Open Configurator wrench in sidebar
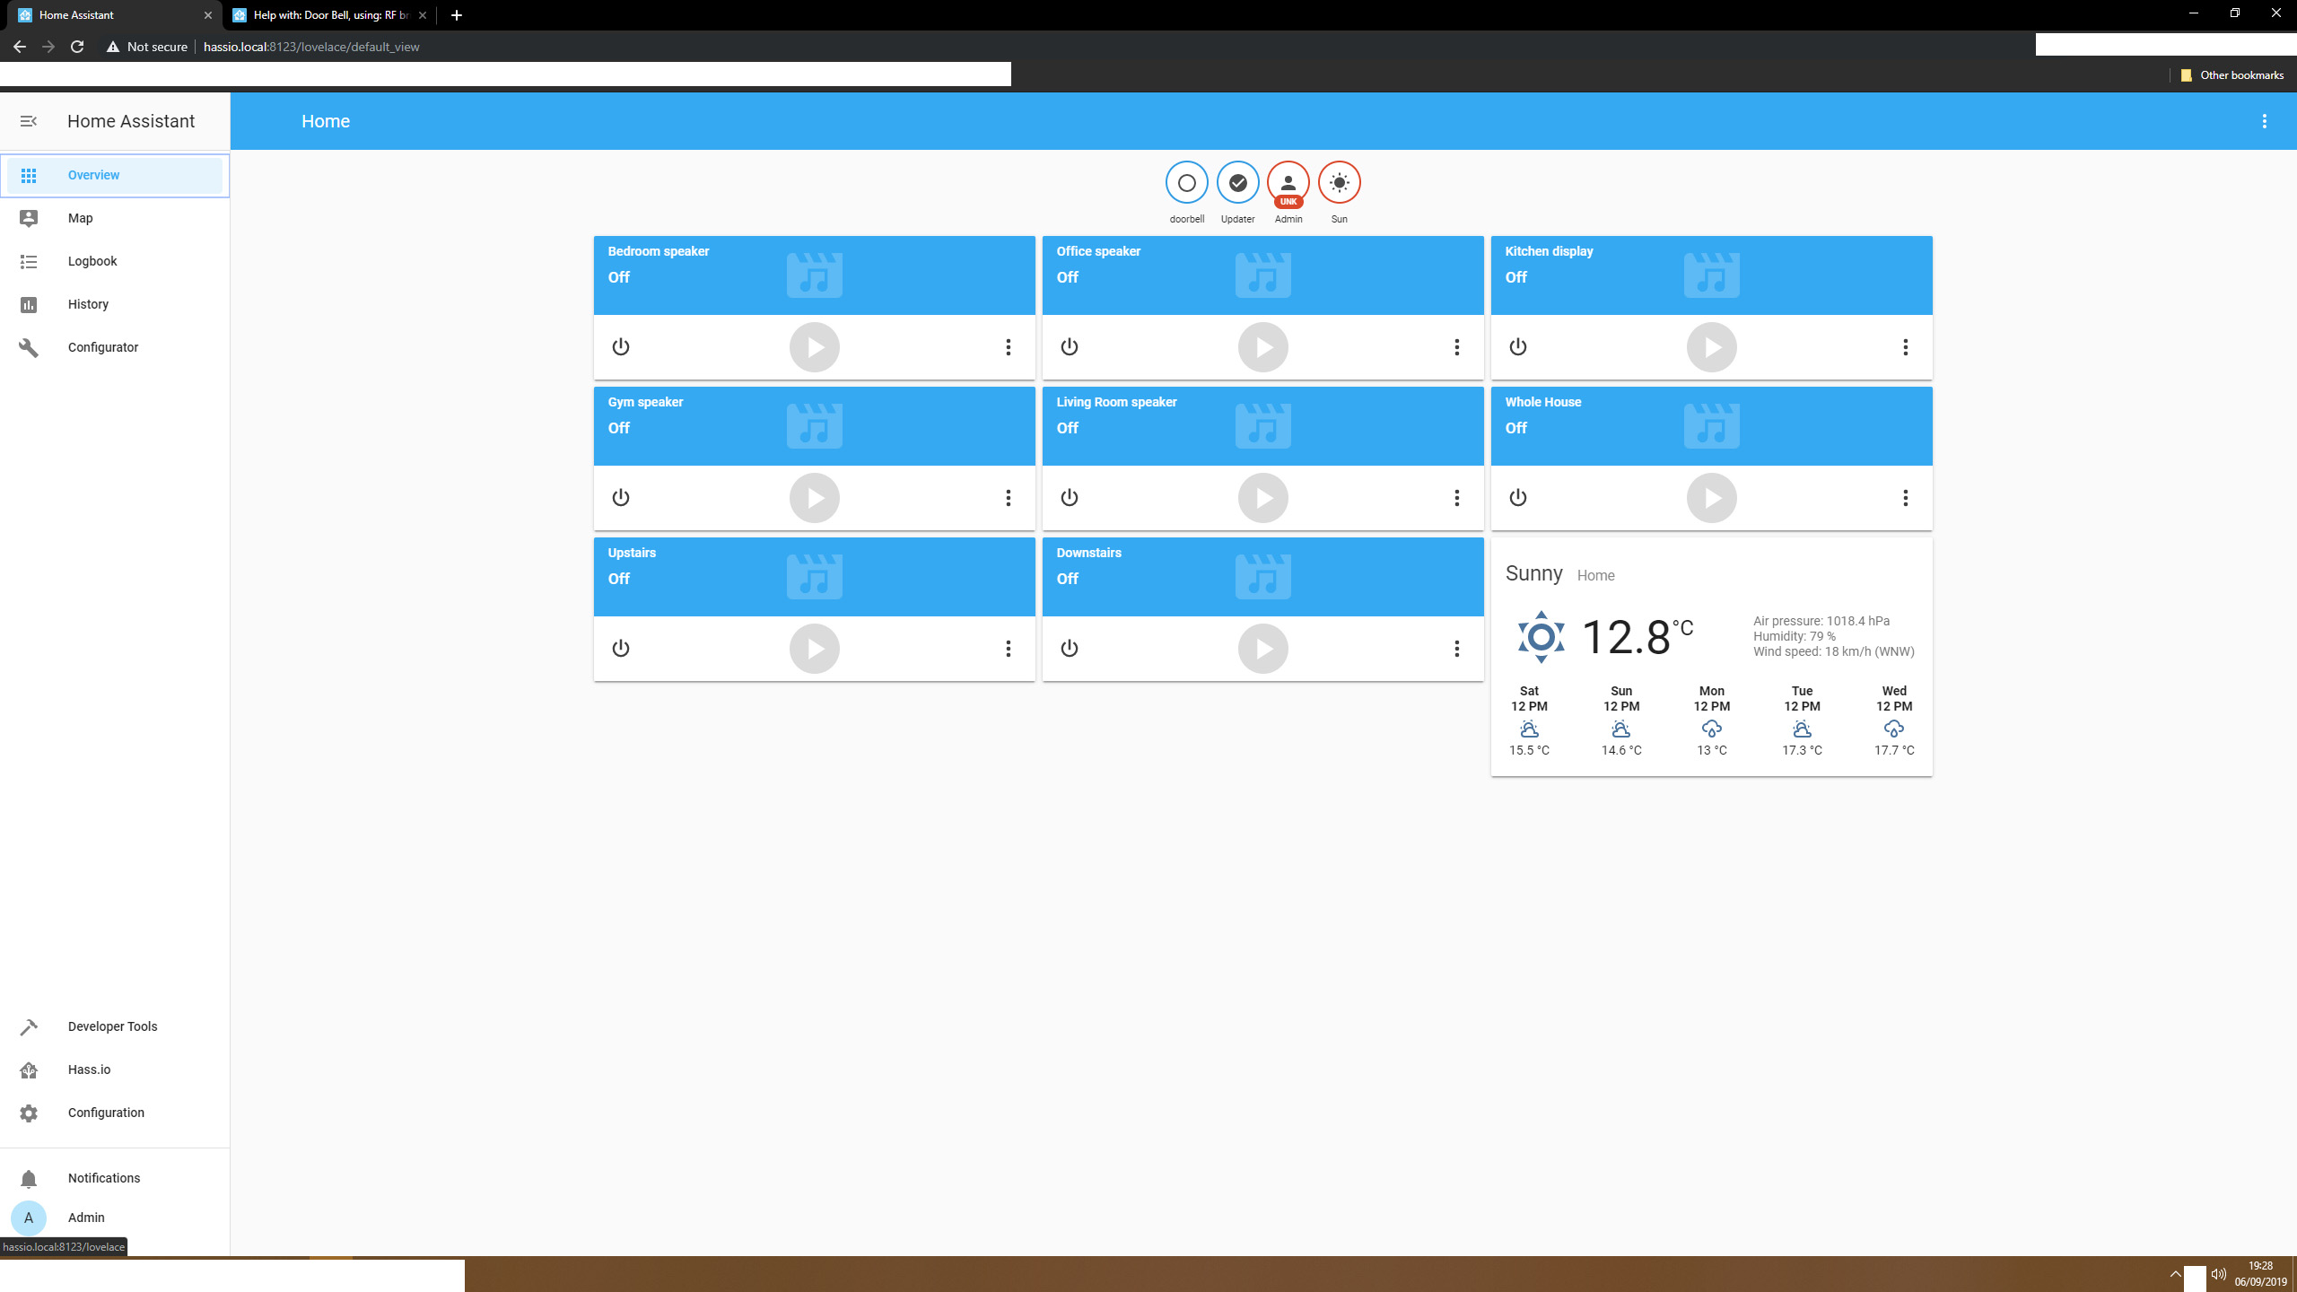The image size is (2297, 1292). [102, 347]
